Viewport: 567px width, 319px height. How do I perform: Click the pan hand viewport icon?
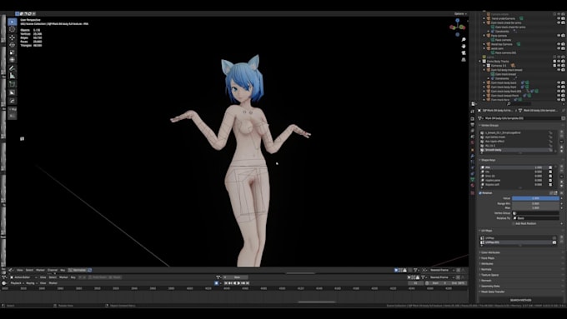(464, 46)
